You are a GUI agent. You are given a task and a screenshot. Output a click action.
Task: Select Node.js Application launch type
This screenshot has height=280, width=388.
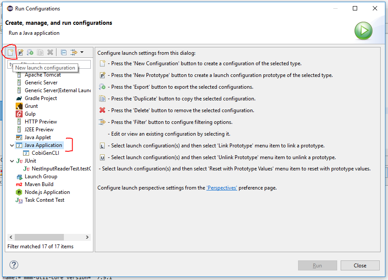click(47, 192)
